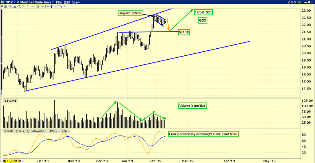Close the Stoch panel with its X

tap(2, 130)
